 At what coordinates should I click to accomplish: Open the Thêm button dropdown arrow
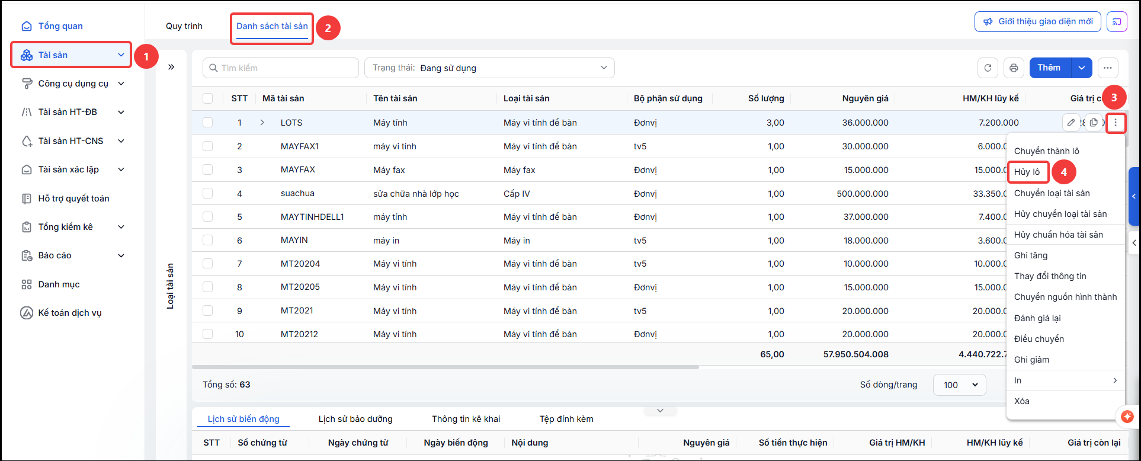click(x=1082, y=68)
